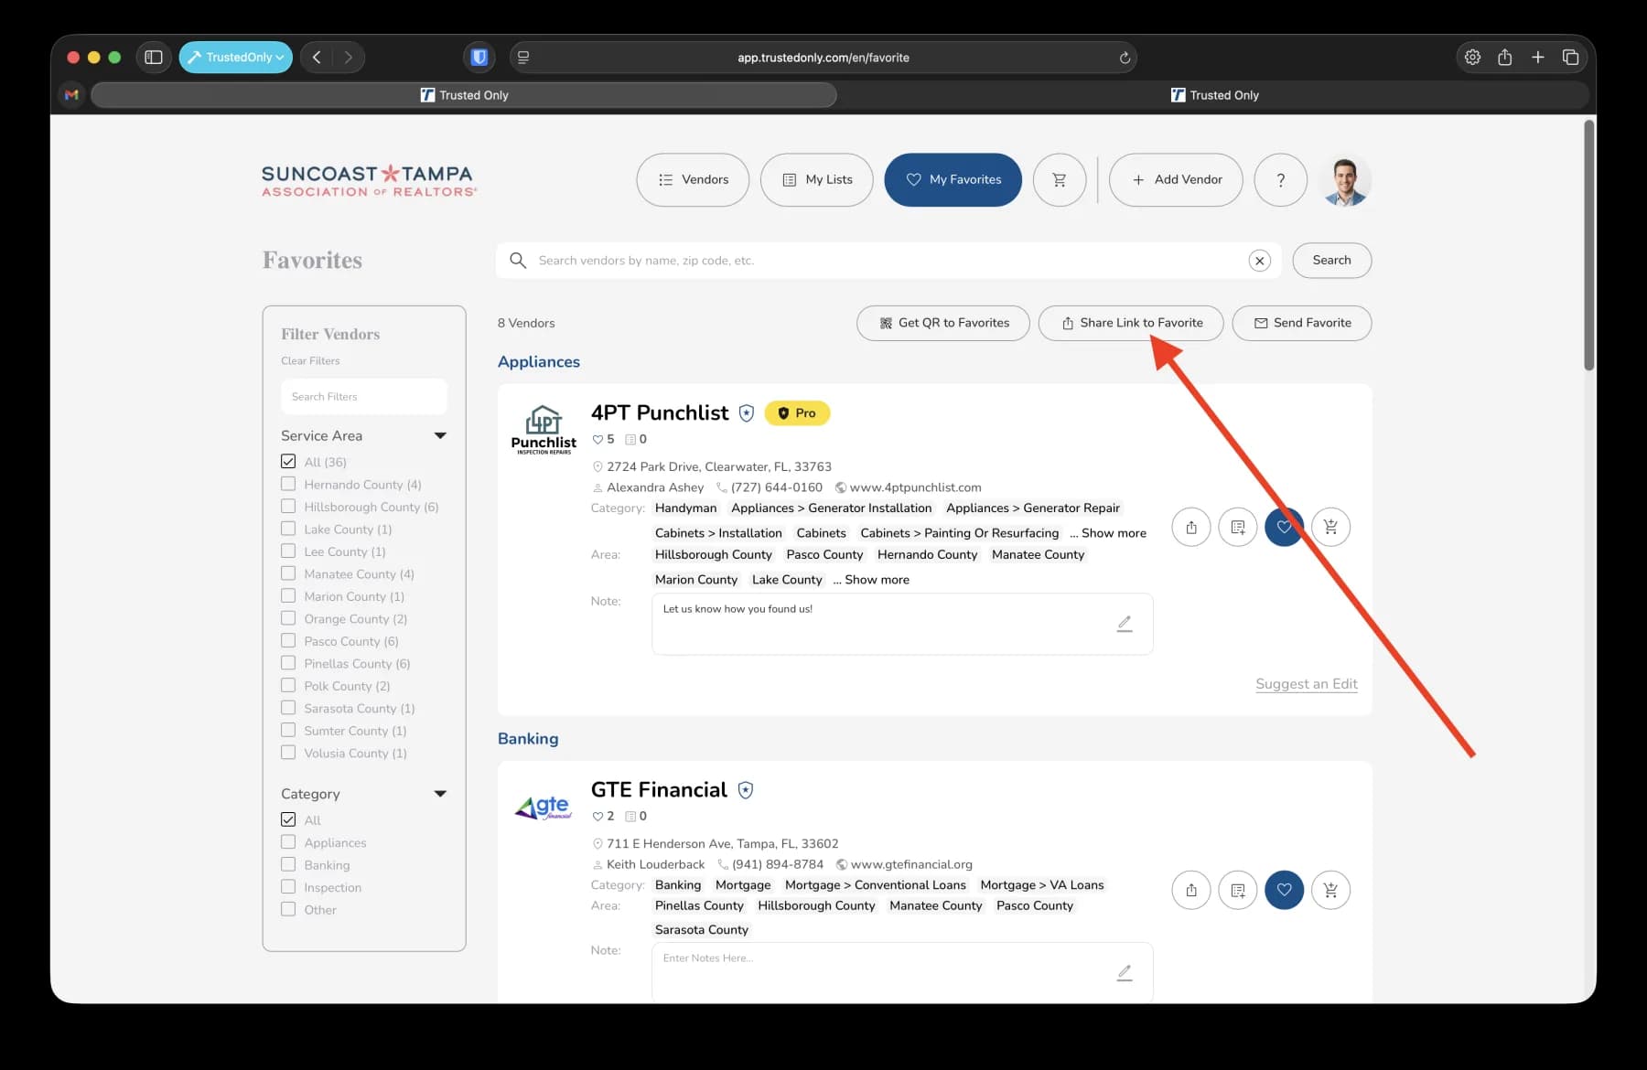Open www.gtefinancial.org website link

pos(911,864)
